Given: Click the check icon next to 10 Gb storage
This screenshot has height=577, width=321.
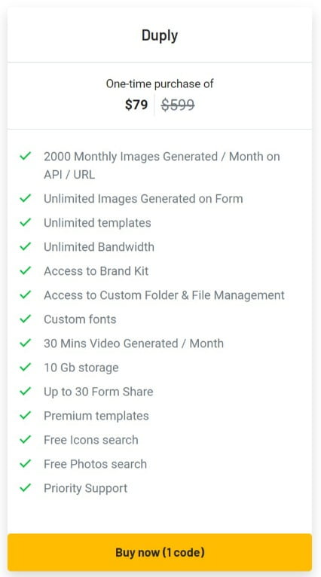Looking at the screenshot, I should tap(25, 368).
